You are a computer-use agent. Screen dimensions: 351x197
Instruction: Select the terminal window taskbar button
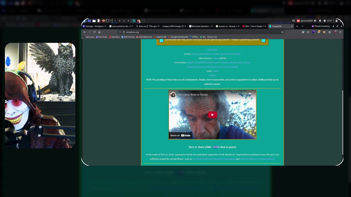coord(143,21)
